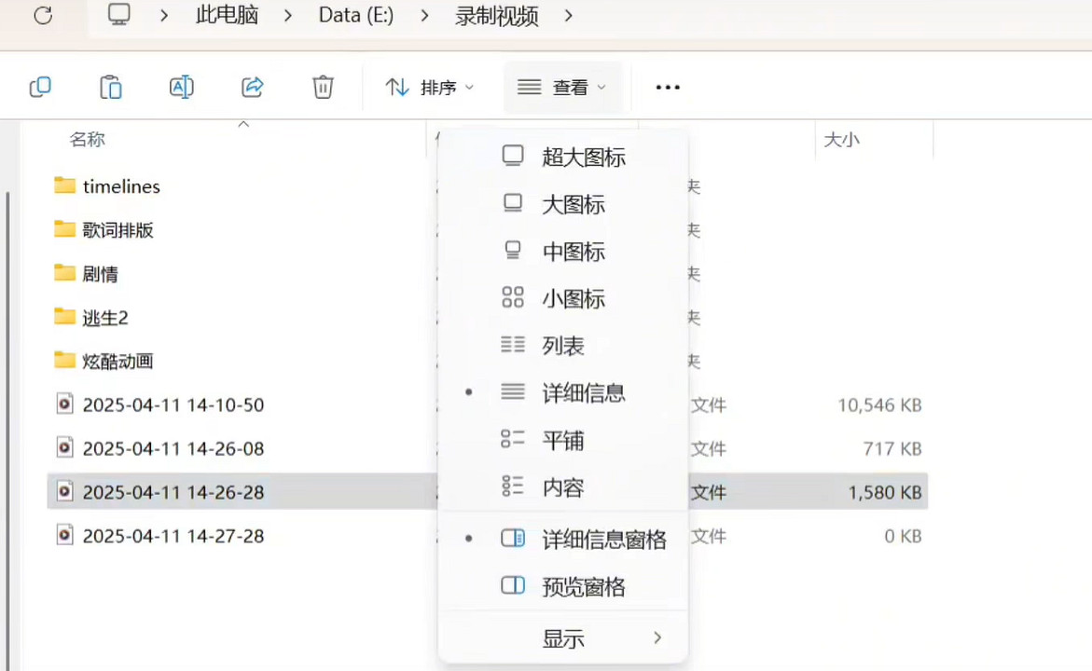
Task: Open the three-dots more options menu
Action: (668, 88)
